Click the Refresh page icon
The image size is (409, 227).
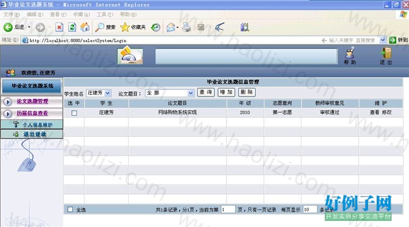[x=72, y=27]
